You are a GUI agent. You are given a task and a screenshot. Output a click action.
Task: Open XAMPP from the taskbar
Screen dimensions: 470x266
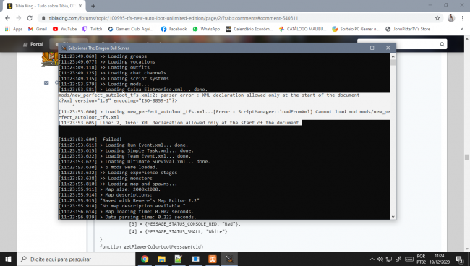click(213, 259)
